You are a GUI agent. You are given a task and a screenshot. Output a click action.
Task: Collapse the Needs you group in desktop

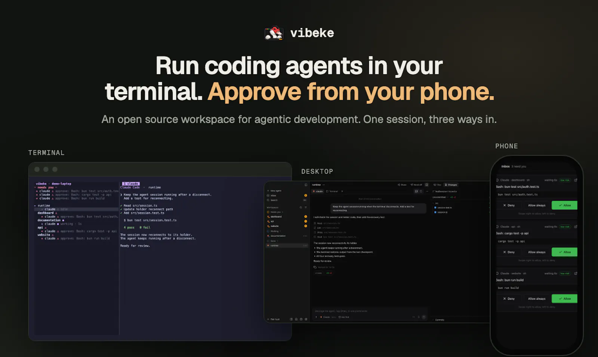click(x=275, y=212)
